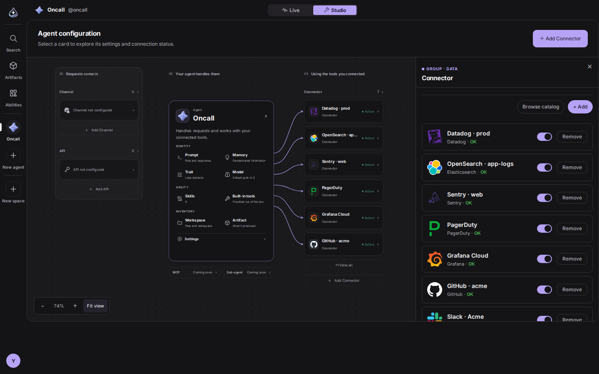The width and height of the screenshot is (599, 374).
Task: Click Add API
Action: click(99, 189)
